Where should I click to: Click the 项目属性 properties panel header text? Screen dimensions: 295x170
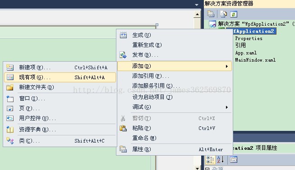point(266,148)
